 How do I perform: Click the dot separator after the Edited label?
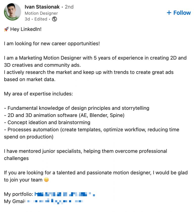click(50, 19)
